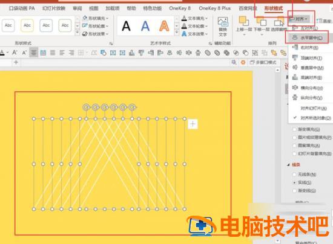Switch to the 视图 (View) tab

click(94, 8)
